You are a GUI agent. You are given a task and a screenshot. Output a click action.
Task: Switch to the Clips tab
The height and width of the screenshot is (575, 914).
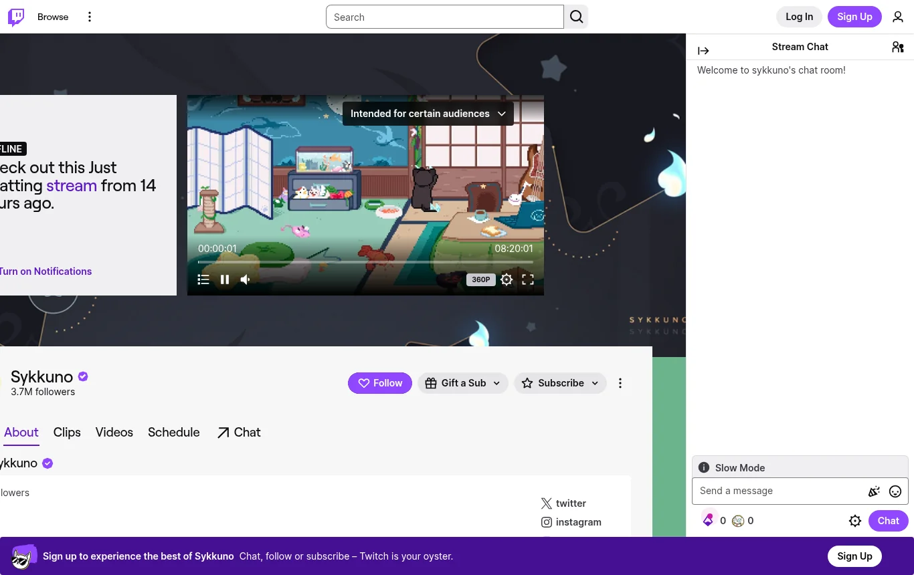tap(67, 433)
